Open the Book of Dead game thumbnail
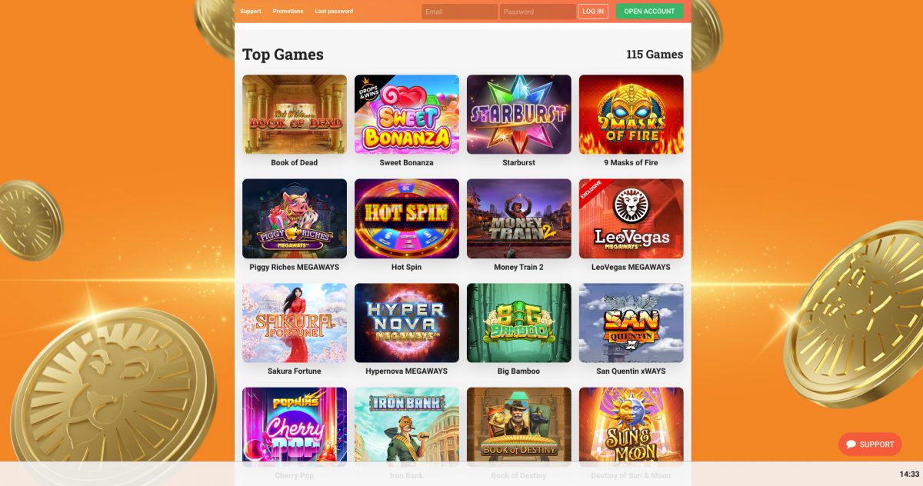923x486 pixels. coord(295,115)
